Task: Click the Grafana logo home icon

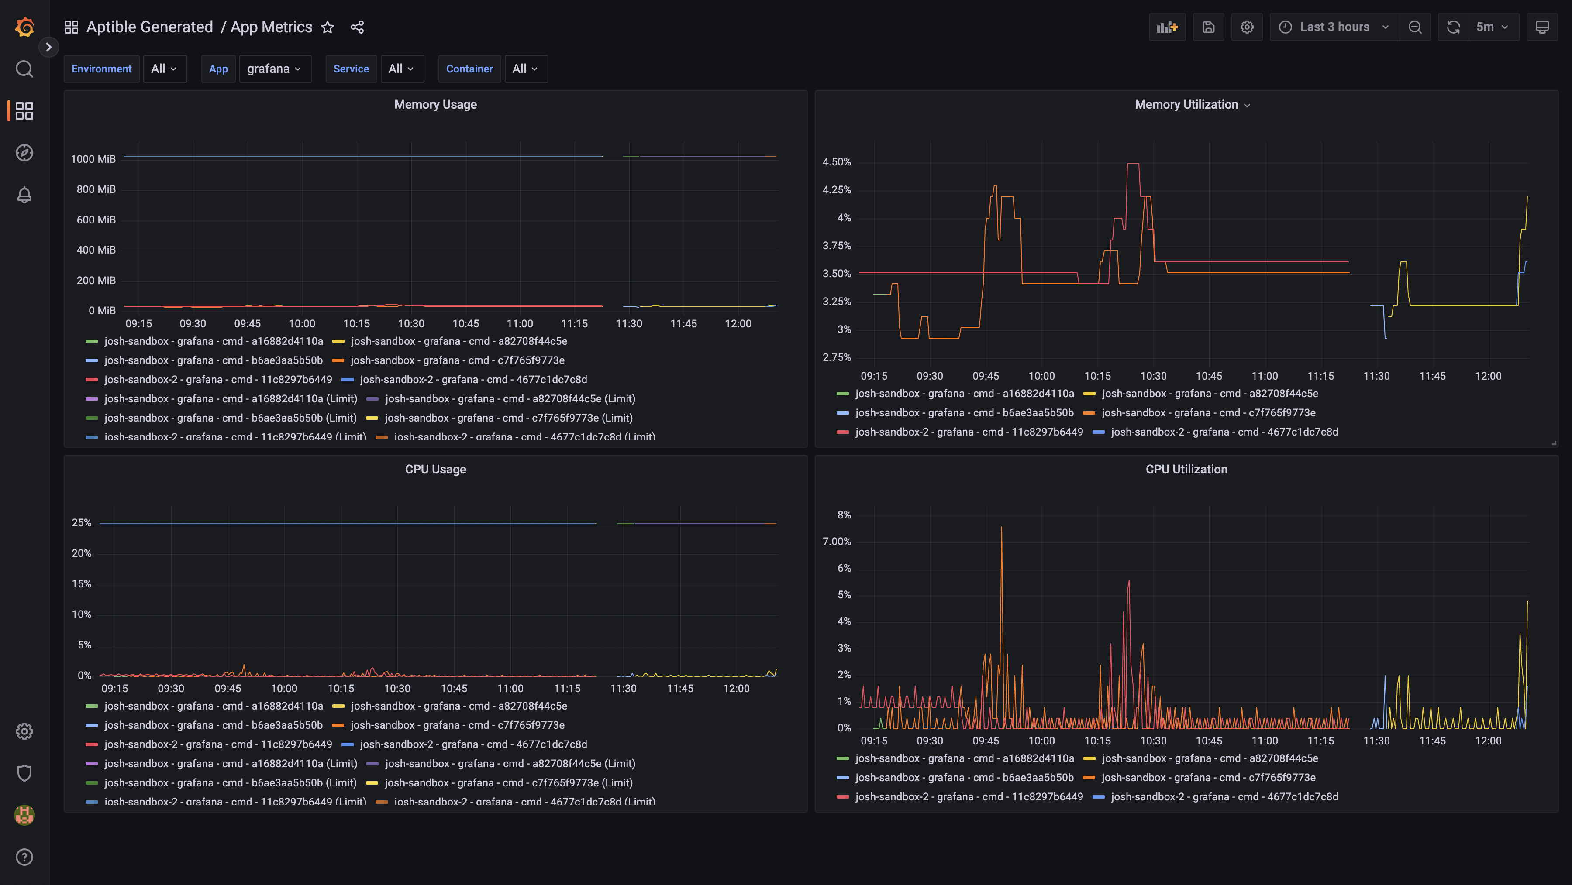Action: [24, 27]
